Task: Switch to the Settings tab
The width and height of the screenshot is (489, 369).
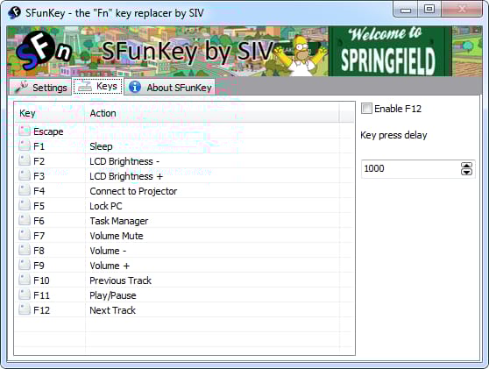Action: point(40,88)
